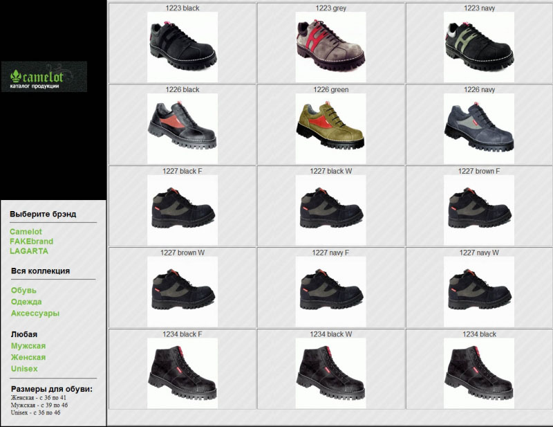Open the 1234 black F boot thumbnail
The image size is (553, 427).
tap(182, 373)
